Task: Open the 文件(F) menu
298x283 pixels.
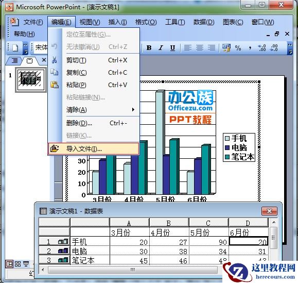Action: [33, 22]
